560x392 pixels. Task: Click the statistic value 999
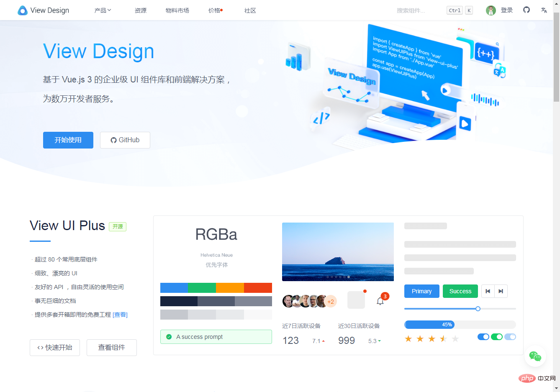pyautogui.click(x=347, y=341)
